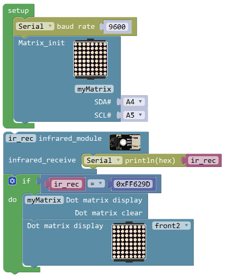Click the infrared receiver module image

pyautogui.click(x=125, y=142)
